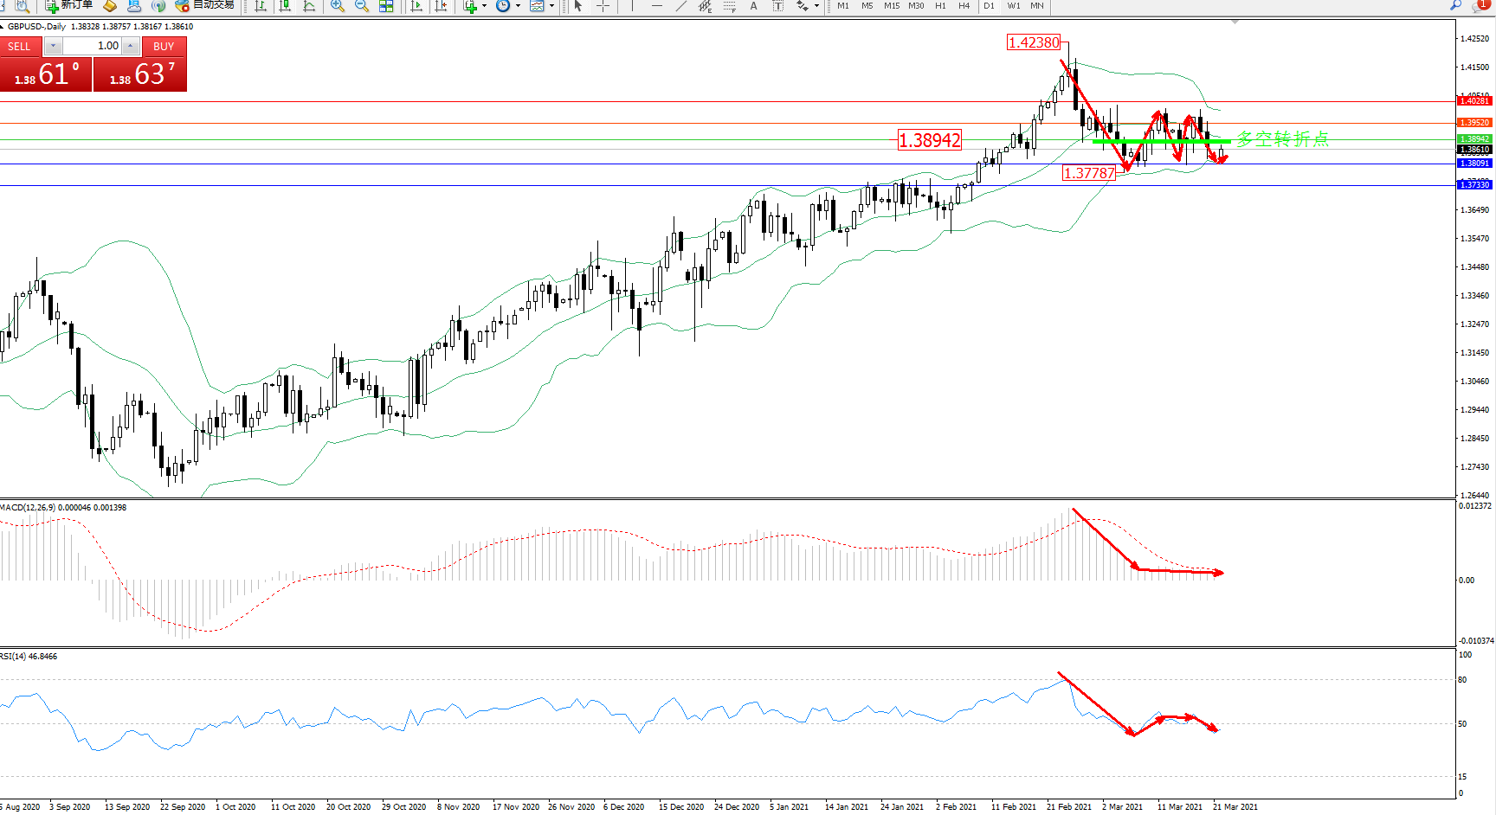Switch to the H4 timeframe
This screenshot has width=1496, height=815.
(964, 6)
